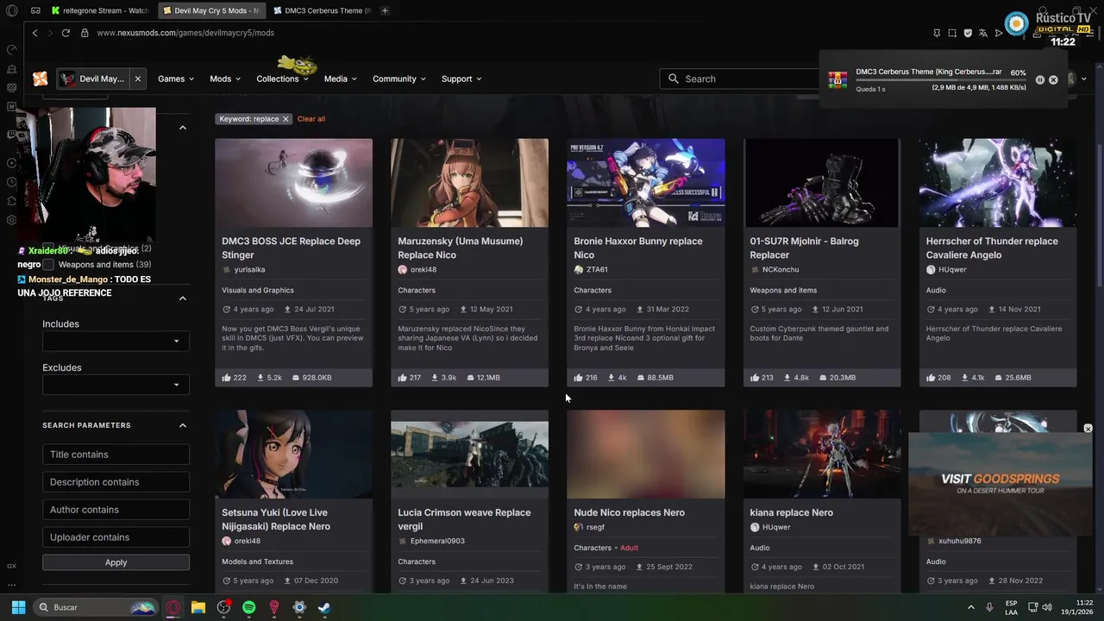Screen dimensions: 1104x621
Task: Click the download progress bar
Action: coord(941,79)
